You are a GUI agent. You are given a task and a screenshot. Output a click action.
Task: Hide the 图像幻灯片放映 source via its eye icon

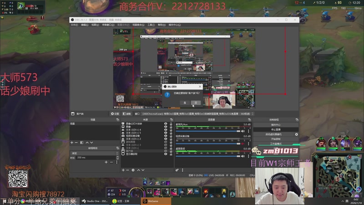(x=166, y=123)
